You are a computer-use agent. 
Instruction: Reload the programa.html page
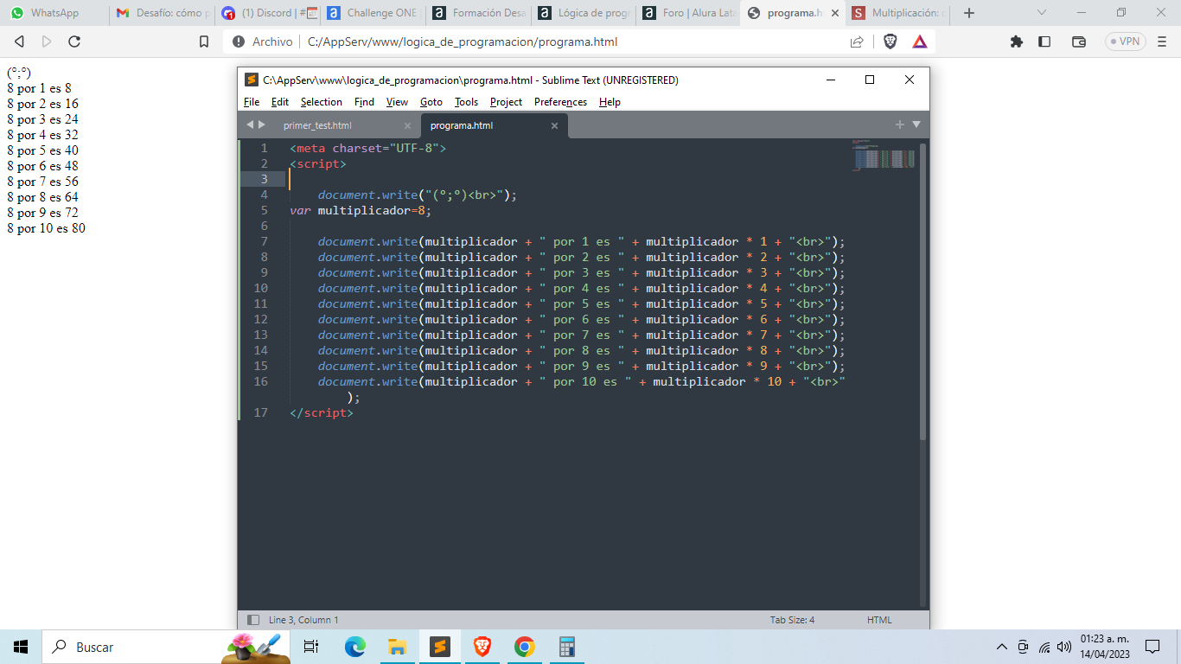click(x=74, y=41)
